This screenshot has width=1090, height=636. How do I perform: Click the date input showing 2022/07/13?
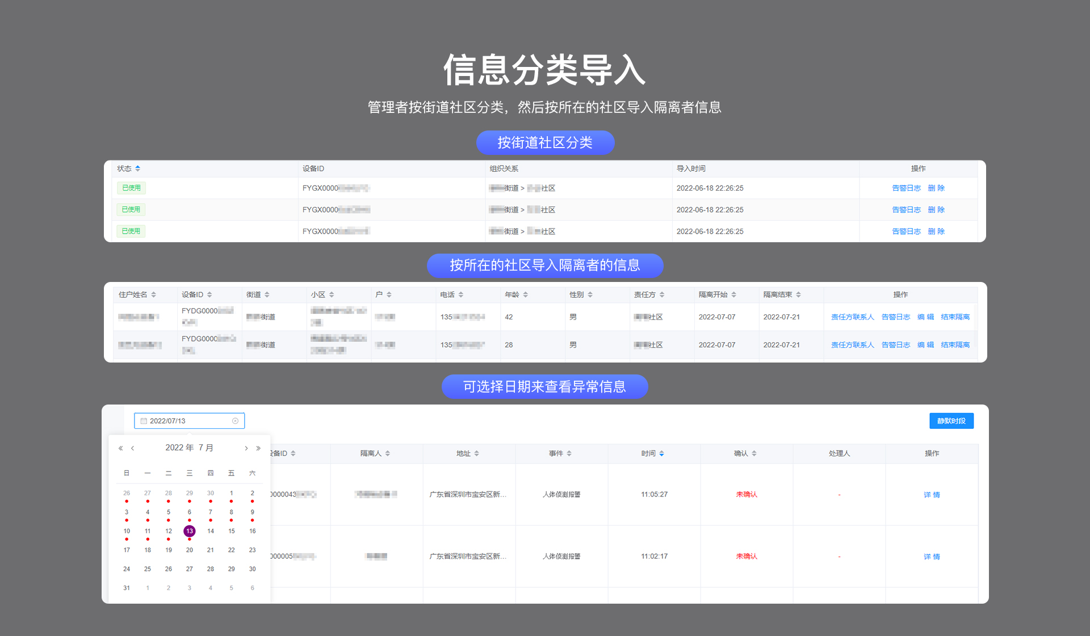(x=189, y=421)
